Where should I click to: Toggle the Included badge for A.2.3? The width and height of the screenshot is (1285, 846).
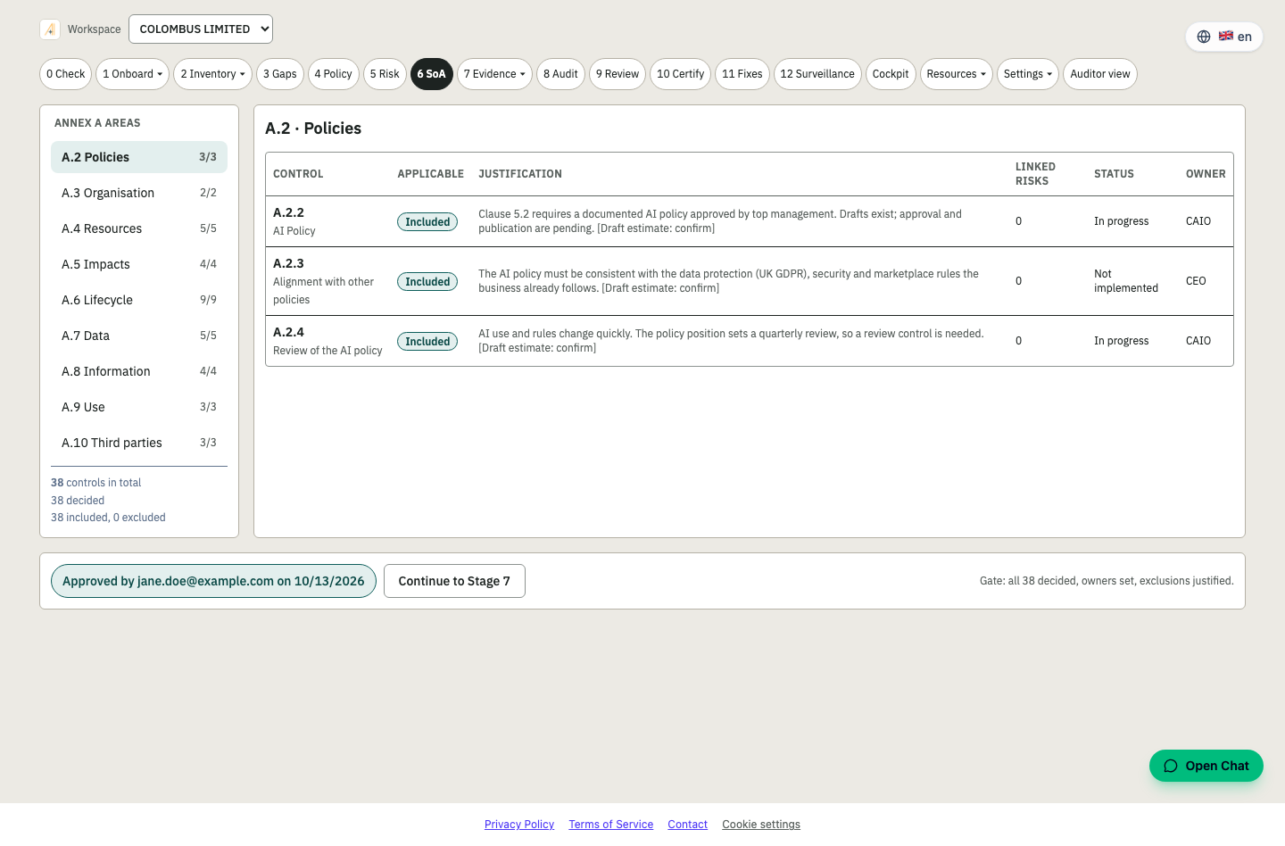click(x=427, y=282)
